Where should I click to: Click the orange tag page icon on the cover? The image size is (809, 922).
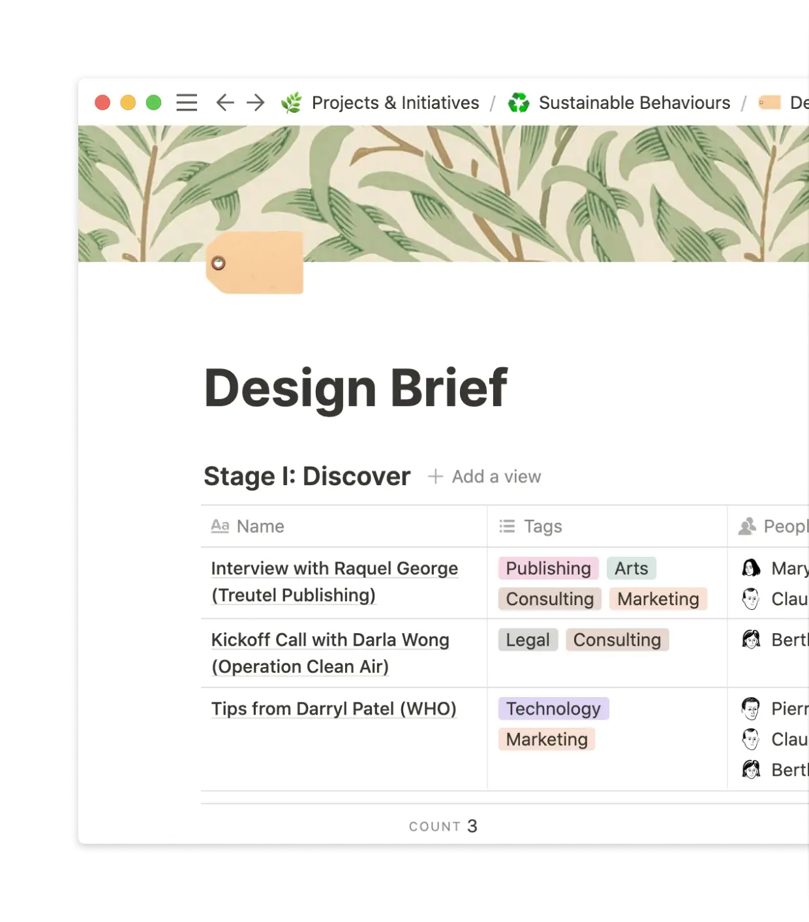[x=256, y=263]
